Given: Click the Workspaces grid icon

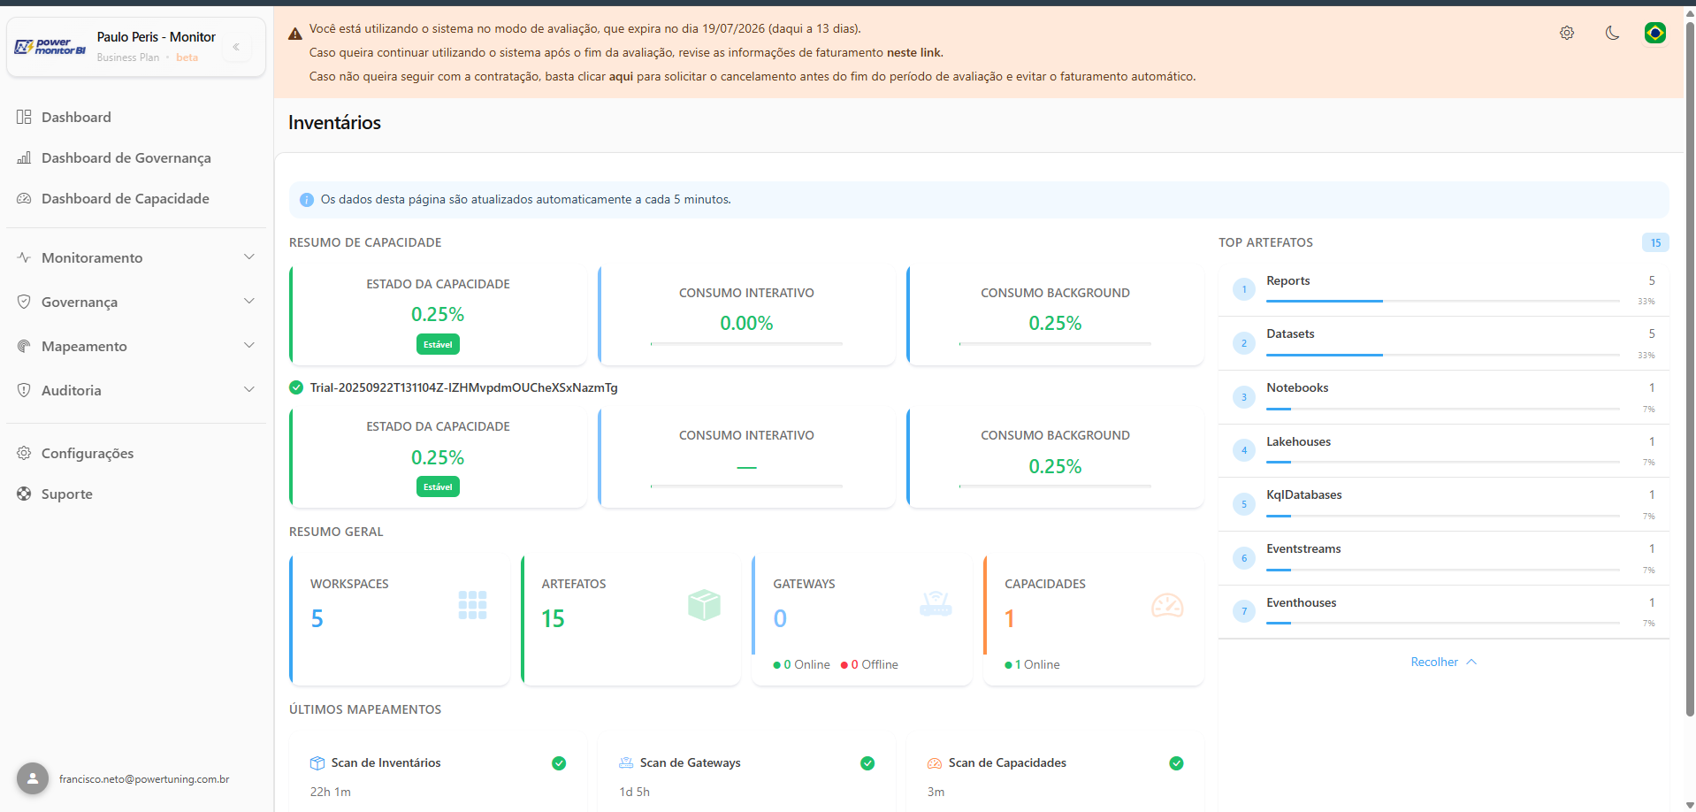Looking at the screenshot, I should pos(472,605).
